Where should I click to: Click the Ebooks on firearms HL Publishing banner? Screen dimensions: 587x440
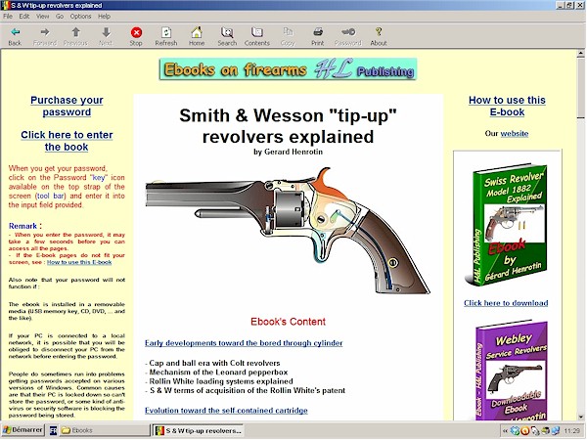pyautogui.click(x=288, y=69)
